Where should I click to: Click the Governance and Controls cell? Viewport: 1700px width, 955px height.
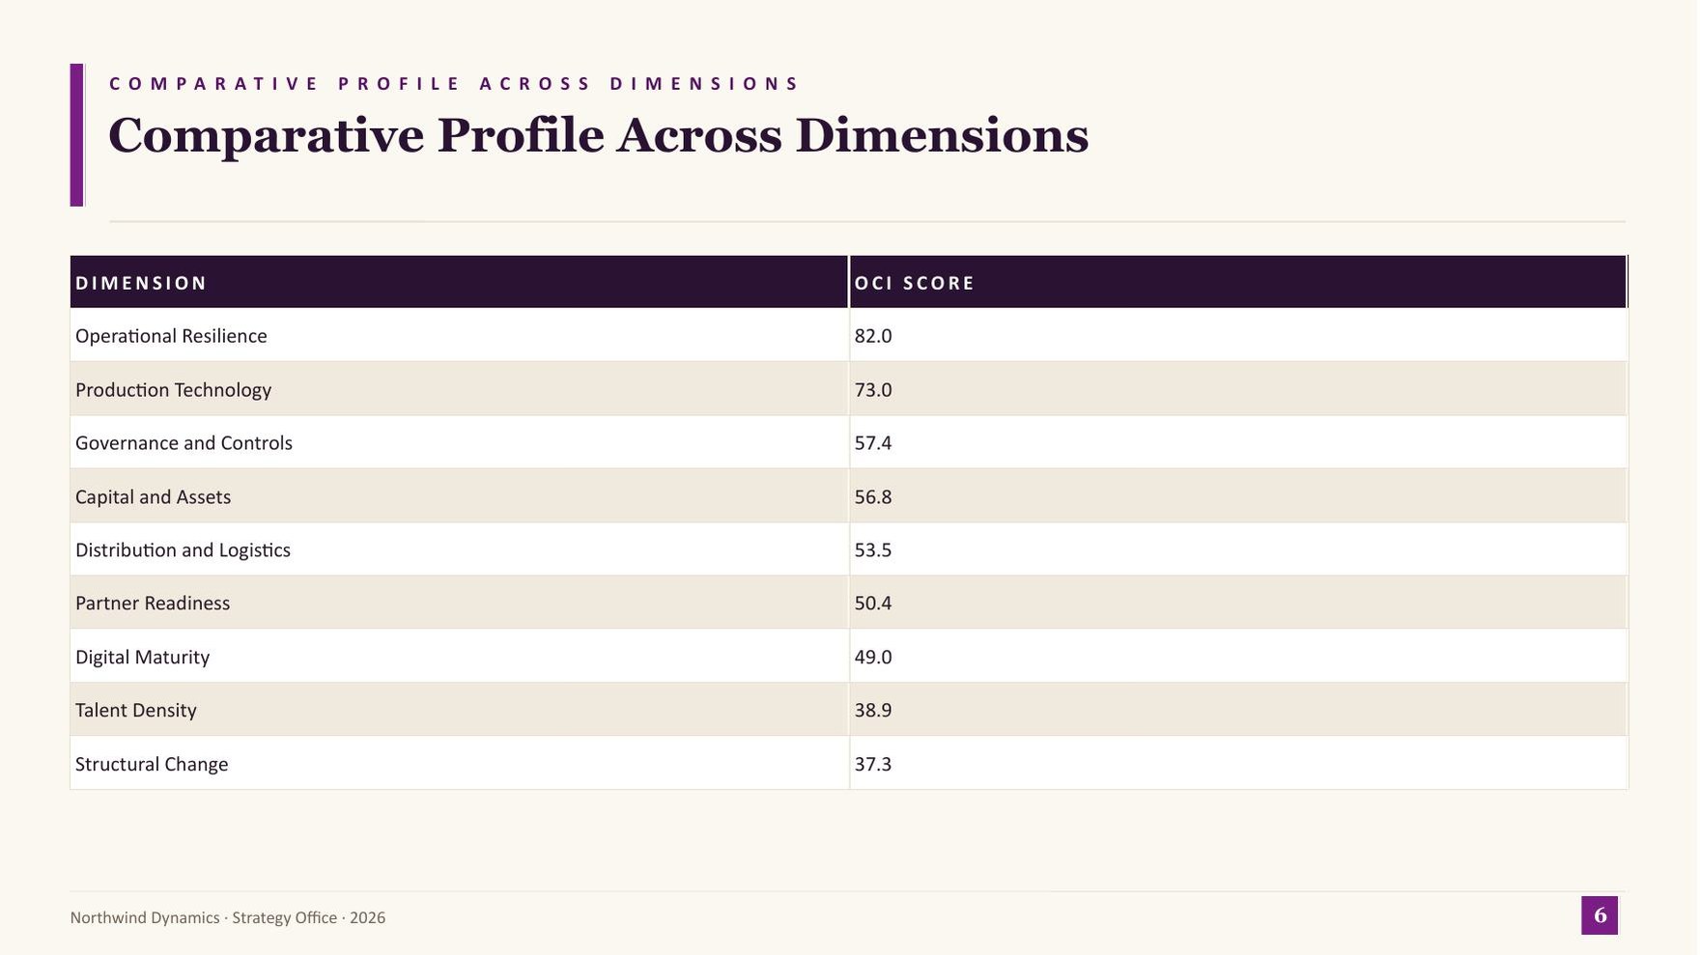459,442
